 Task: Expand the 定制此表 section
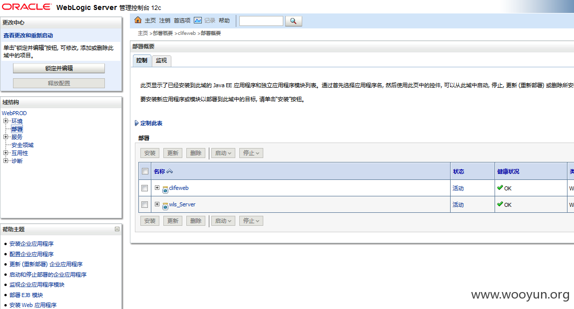click(136, 123)
